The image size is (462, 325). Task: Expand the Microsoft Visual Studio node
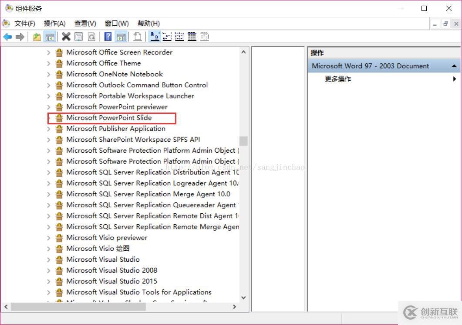(49, 260)
